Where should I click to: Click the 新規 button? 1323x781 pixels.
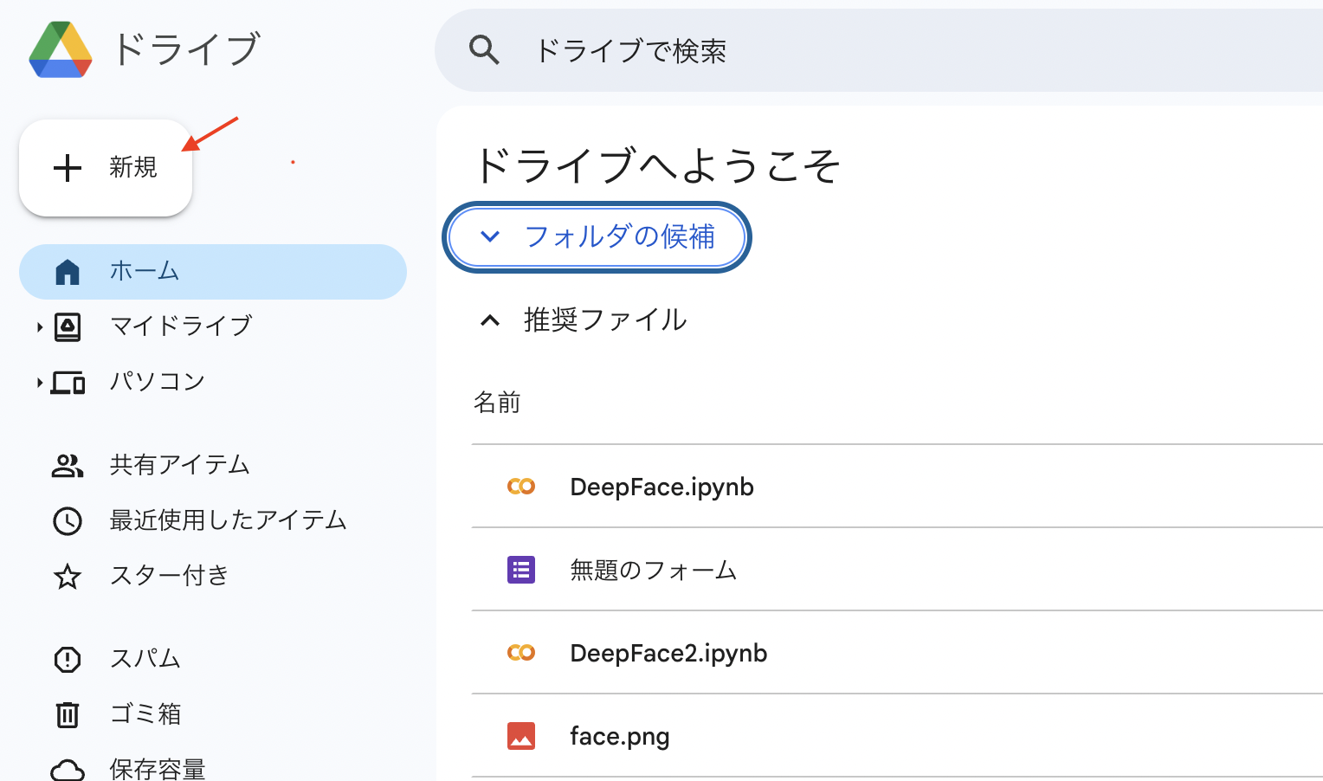coord(105,168)
